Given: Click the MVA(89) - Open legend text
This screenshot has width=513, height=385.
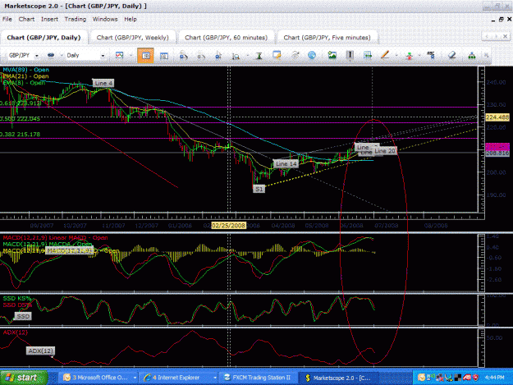Looking at the screenshot, I should point(25,70).
